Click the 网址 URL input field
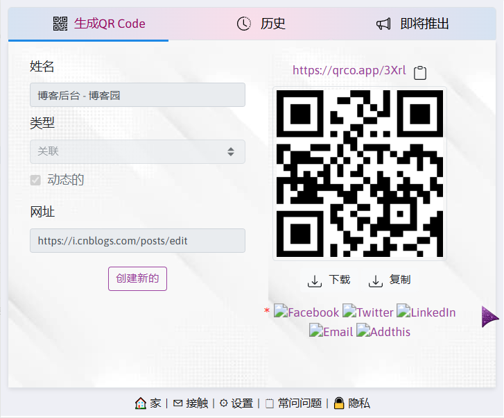This screenshot has width=504, height=418. [x=137, y=240]
